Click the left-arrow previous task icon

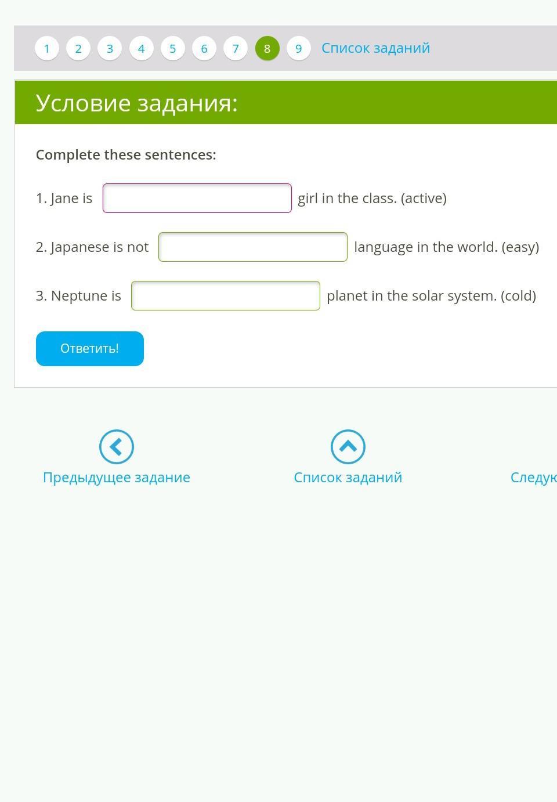tap(117, 447)
